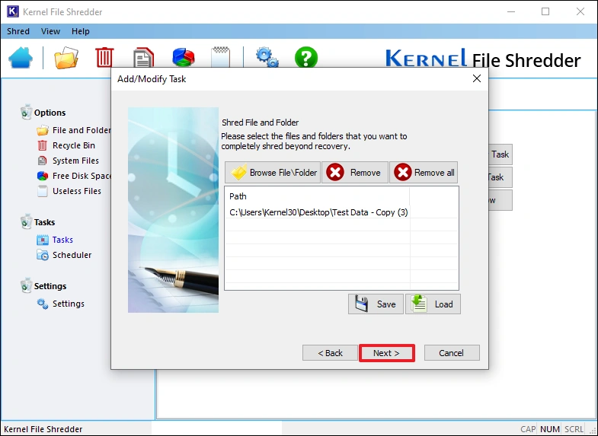598x436 pixels.
Task: Click the document toolbar icon
Action: coord(143,58)
